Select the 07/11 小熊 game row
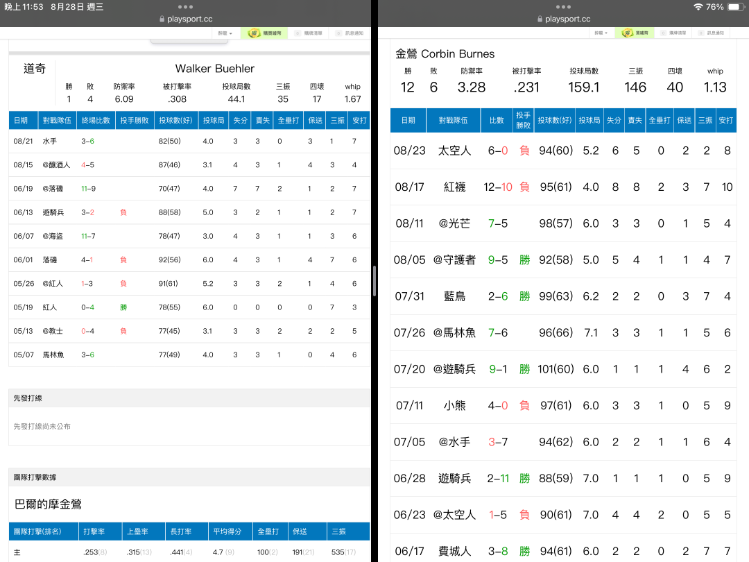This screenshot has width=749, height=562. pos(563,405)
